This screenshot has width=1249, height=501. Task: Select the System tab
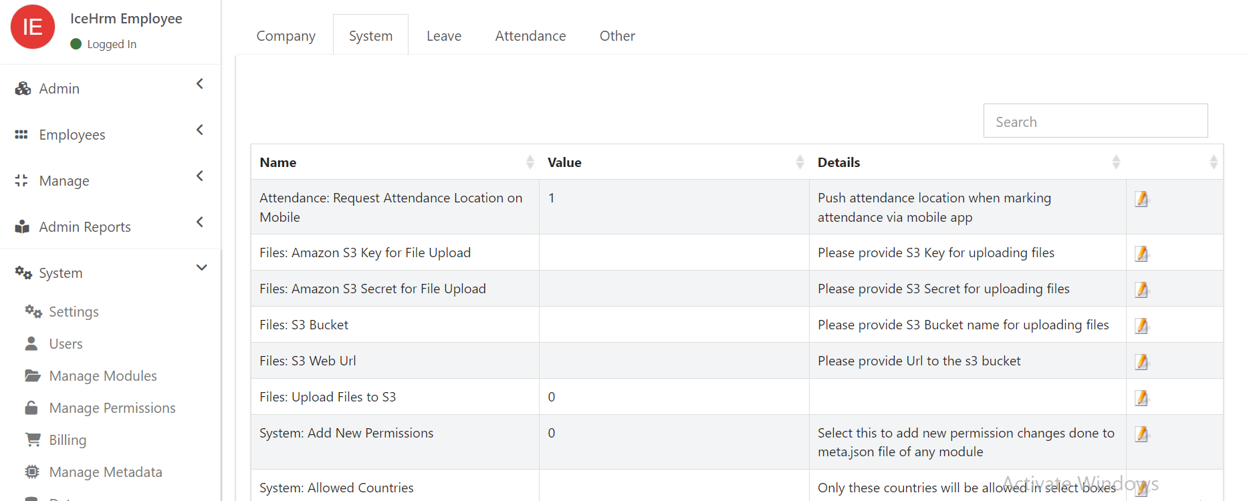pos(370,35)
